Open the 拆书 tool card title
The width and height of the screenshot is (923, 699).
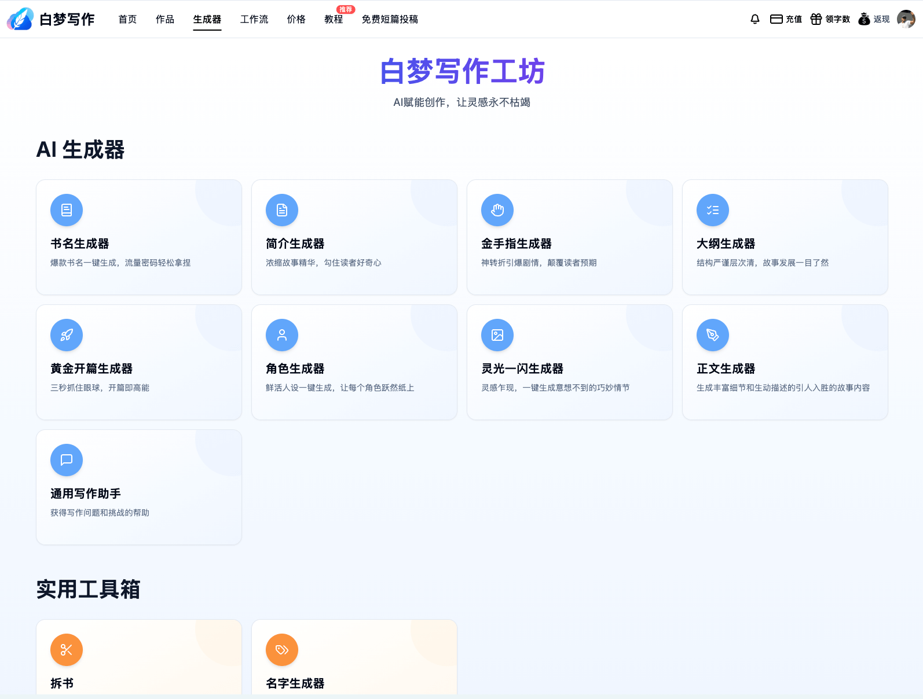62,683
